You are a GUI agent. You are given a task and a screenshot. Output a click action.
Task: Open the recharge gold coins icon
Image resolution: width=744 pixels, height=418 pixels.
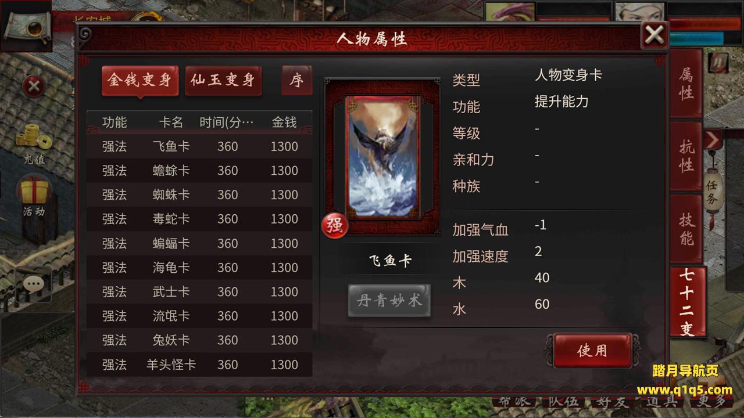coord(34,142)
